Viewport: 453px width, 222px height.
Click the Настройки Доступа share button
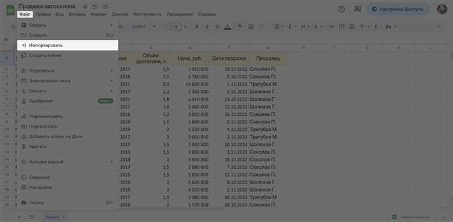398,9
